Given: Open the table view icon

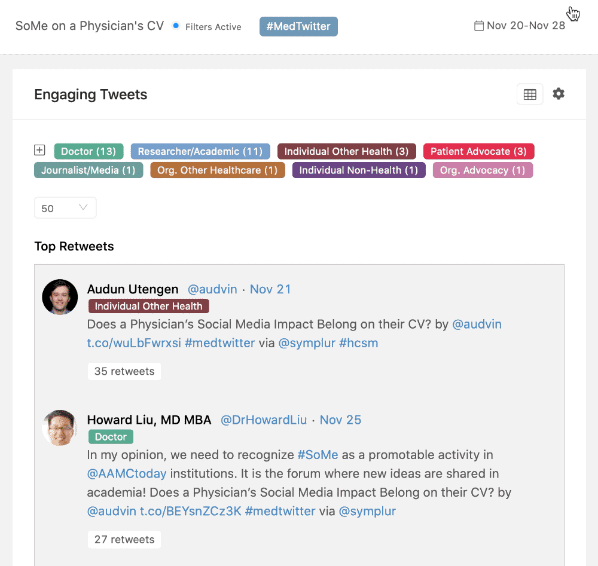Looking at the screenshot, I should tap(530, 94).
